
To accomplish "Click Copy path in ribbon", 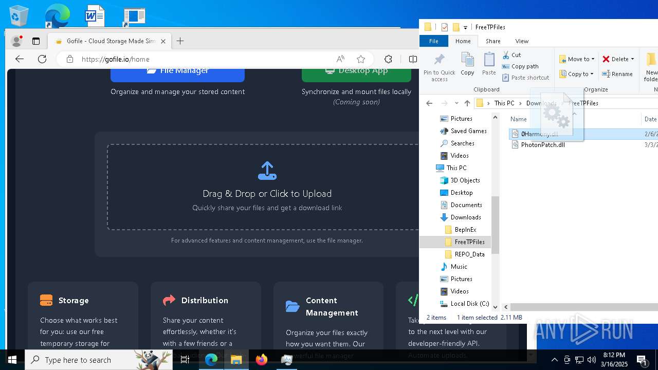I will tap(520, 66).
